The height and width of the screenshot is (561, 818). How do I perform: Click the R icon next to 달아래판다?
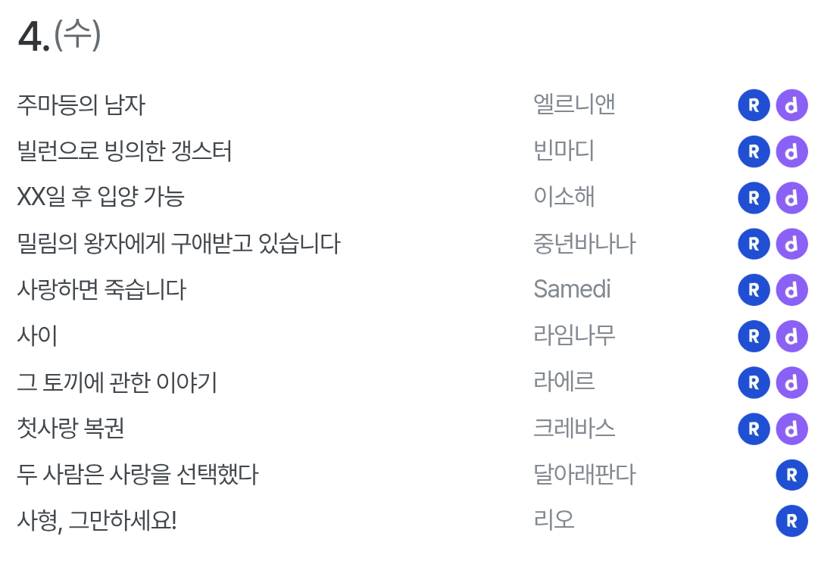pos(792,475)
